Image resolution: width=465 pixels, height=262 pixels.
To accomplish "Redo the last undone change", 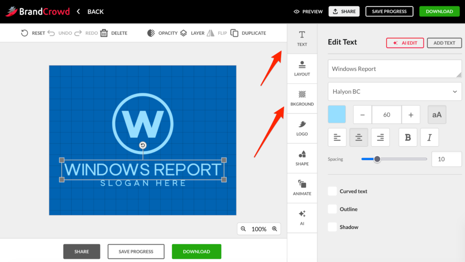I will [78, 33].
